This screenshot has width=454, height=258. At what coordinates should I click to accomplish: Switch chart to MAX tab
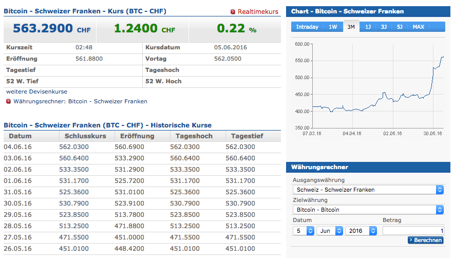[x=419, y=27]
